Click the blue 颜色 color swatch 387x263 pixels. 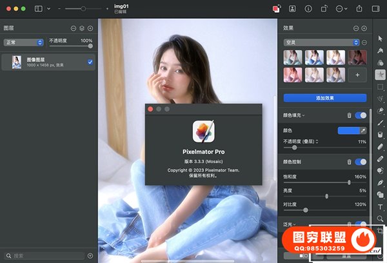tap(347, 130)
